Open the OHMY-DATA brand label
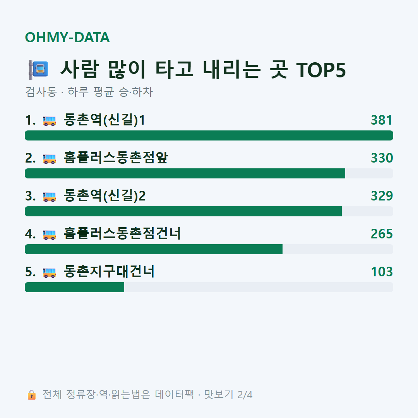Image resolution: width=418 pixels, height=418 pixels. (x=67, y=37)
